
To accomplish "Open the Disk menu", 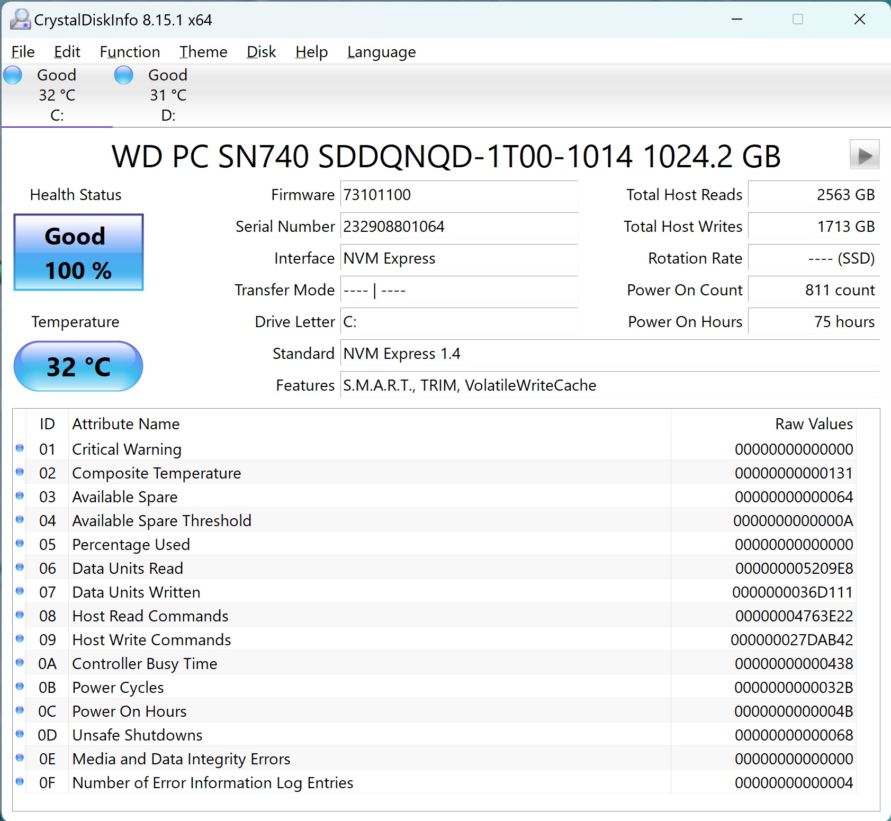I will [x=261, y=52].
